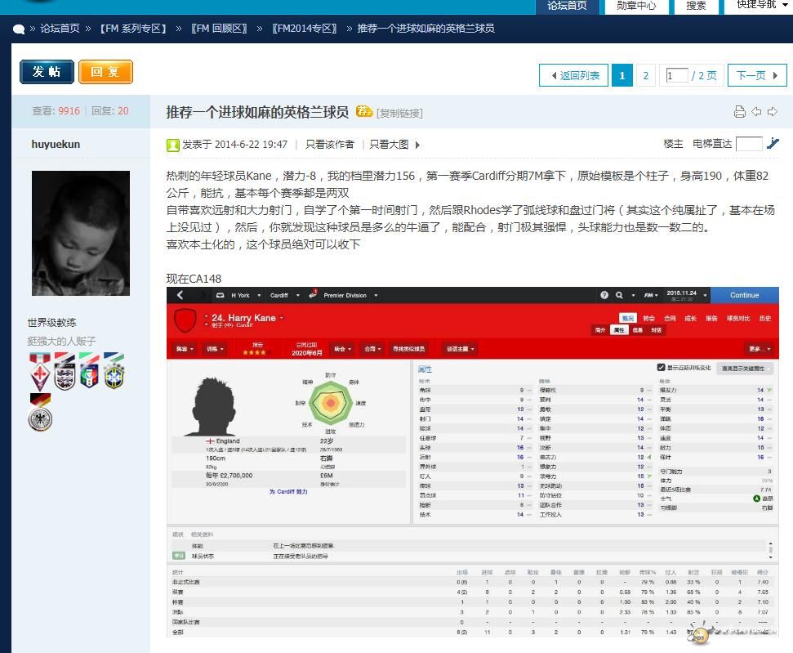Viewport: 793px width, 653px height.
Task: Open the 快捷导航 dropdown menu
Action: click(756, 5)
